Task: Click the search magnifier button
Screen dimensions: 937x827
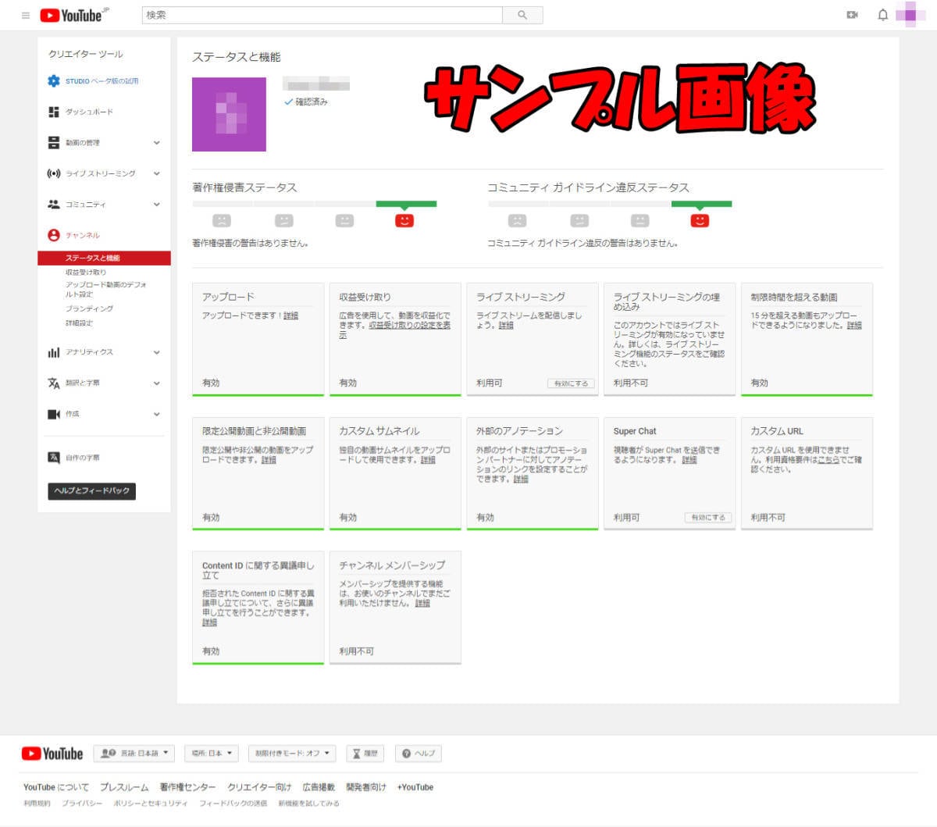Action: click(522, 15)
